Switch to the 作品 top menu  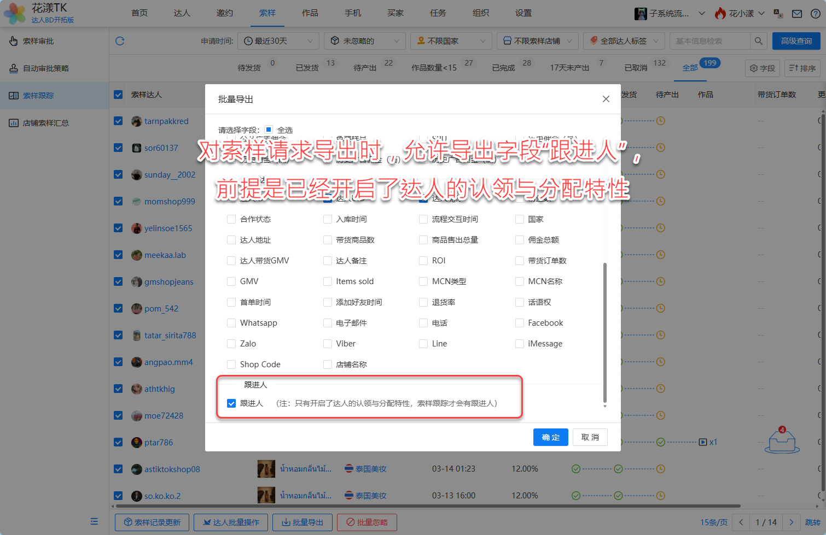point(310,13)
